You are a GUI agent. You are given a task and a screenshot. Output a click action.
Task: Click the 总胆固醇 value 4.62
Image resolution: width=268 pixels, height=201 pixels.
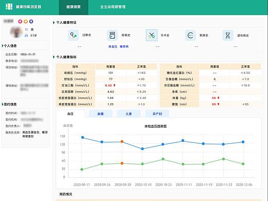click(x=111, y=92)
